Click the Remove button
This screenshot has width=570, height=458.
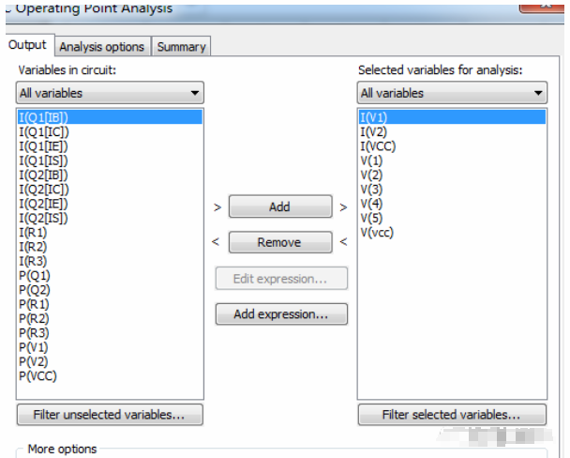[279, 242]
